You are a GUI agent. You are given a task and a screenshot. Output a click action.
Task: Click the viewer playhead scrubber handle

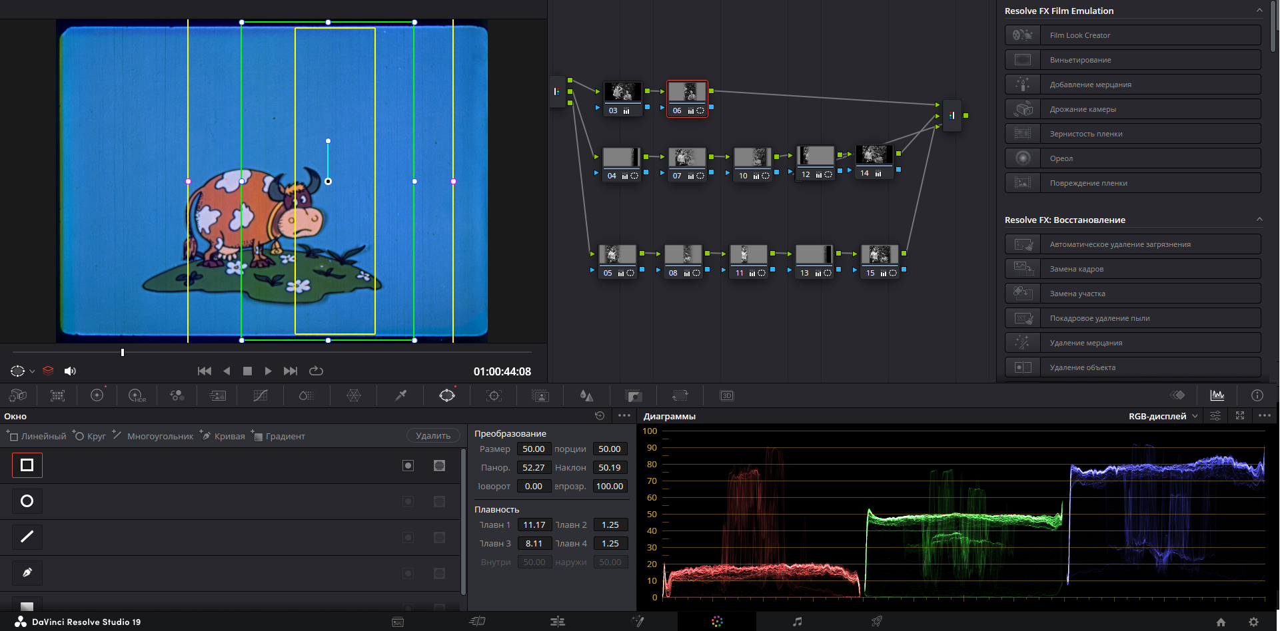pyautogui.click(x=123, y=352)
